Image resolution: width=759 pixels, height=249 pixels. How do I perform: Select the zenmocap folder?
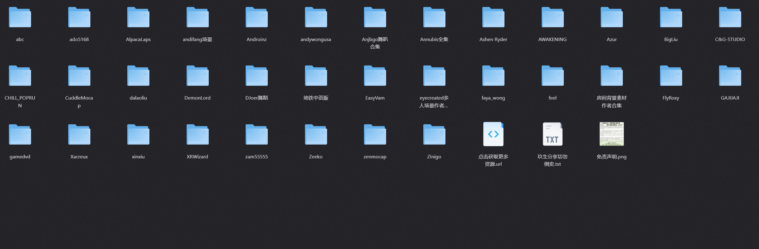(x=375, y=134)
